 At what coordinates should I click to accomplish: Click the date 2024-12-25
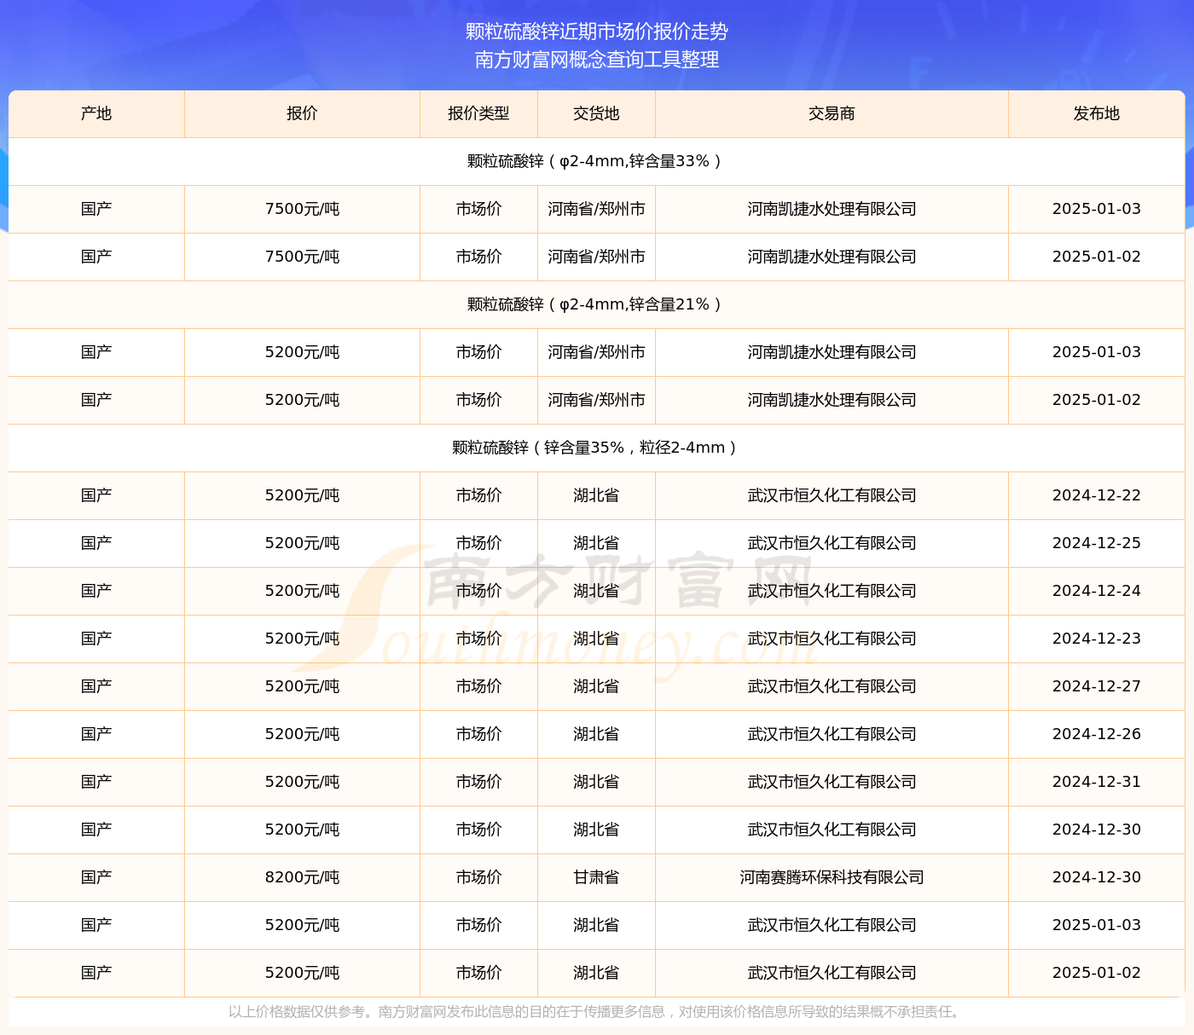click(x=1096, y=543)
